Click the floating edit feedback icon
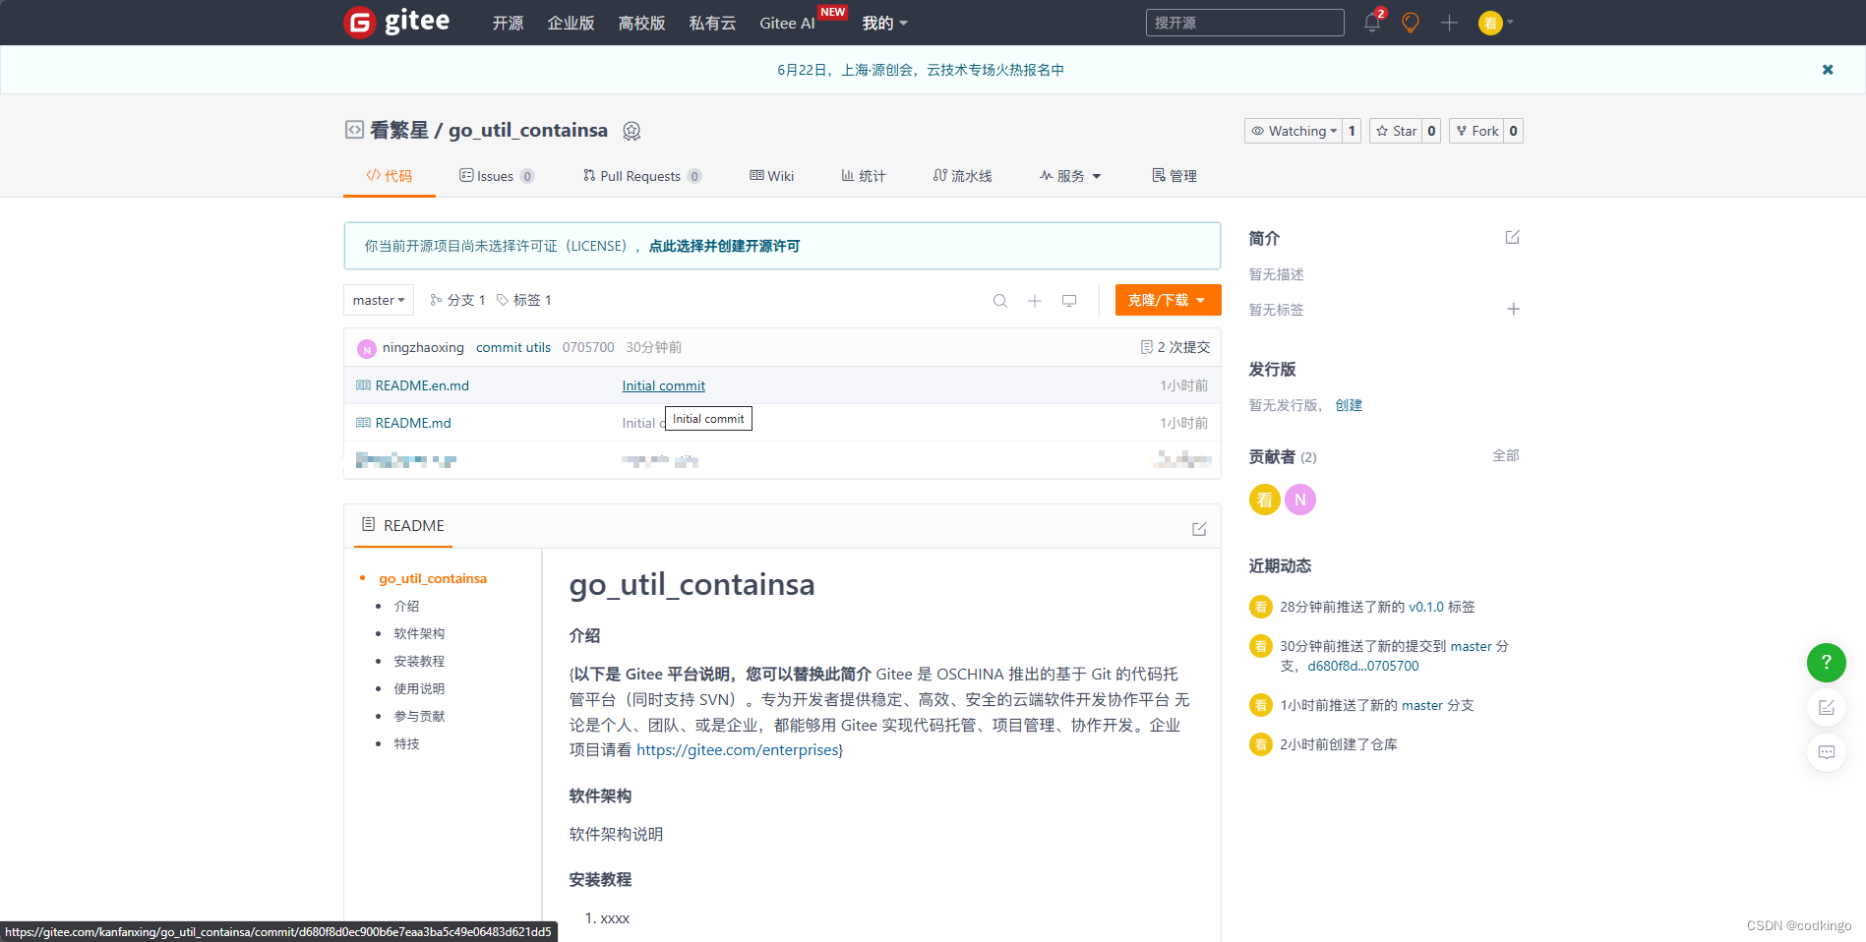 [1827, 708]
